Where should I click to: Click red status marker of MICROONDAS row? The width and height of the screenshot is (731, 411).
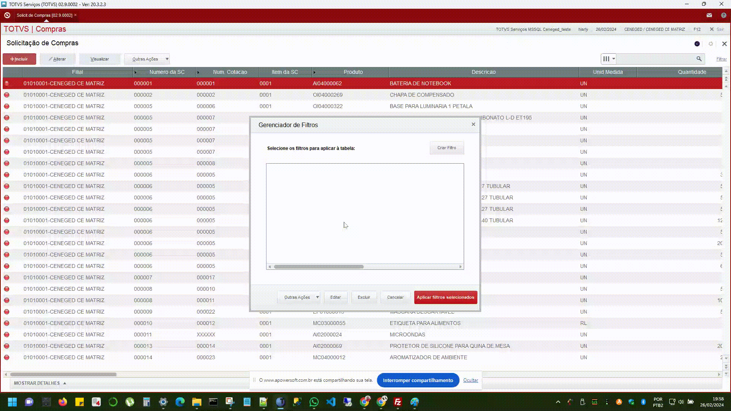point(7,335)
